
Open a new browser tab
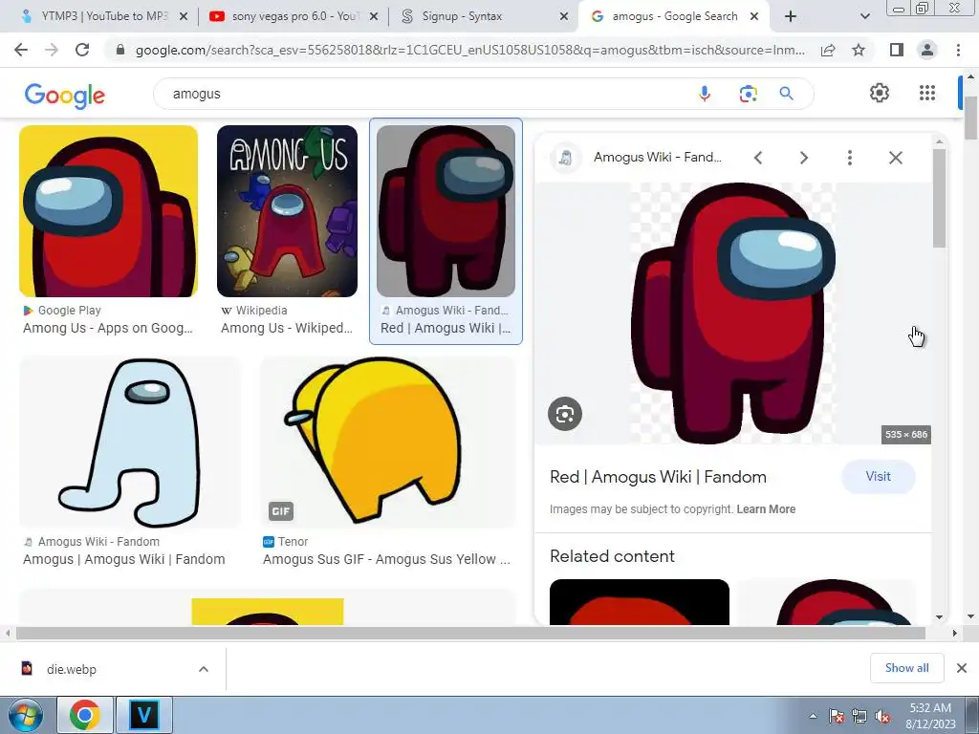(x=791, y=16)
